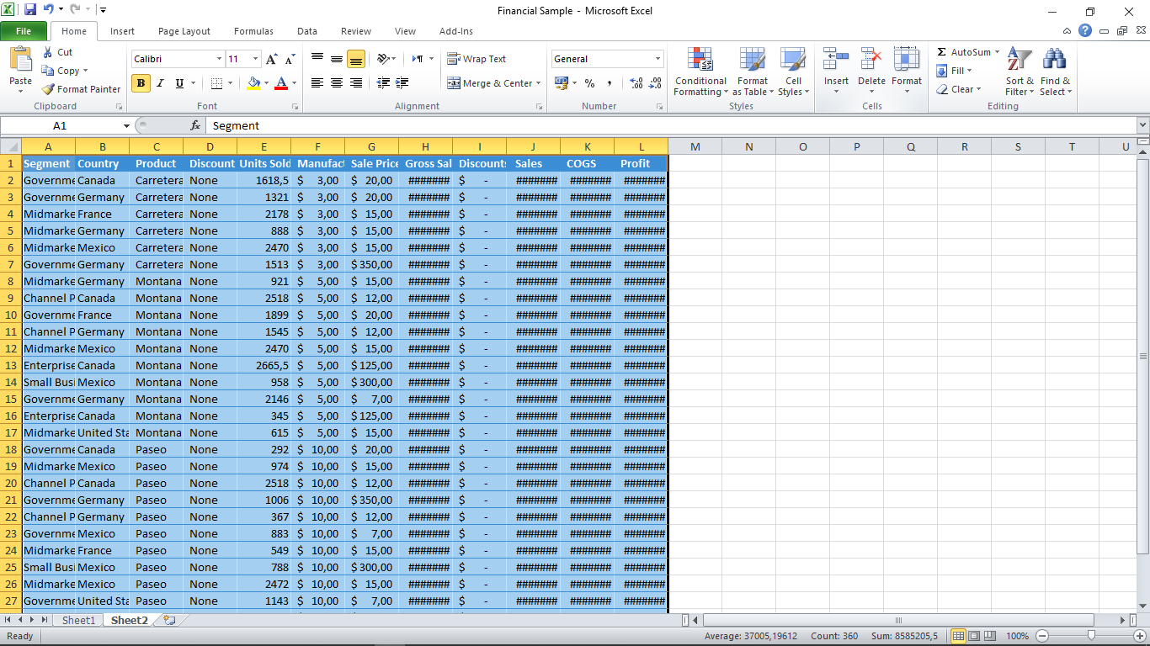Click the Save icon in Quick Access Toolbar
Image resolution: width=1150 pixels, height=646 pixels.
30,10
